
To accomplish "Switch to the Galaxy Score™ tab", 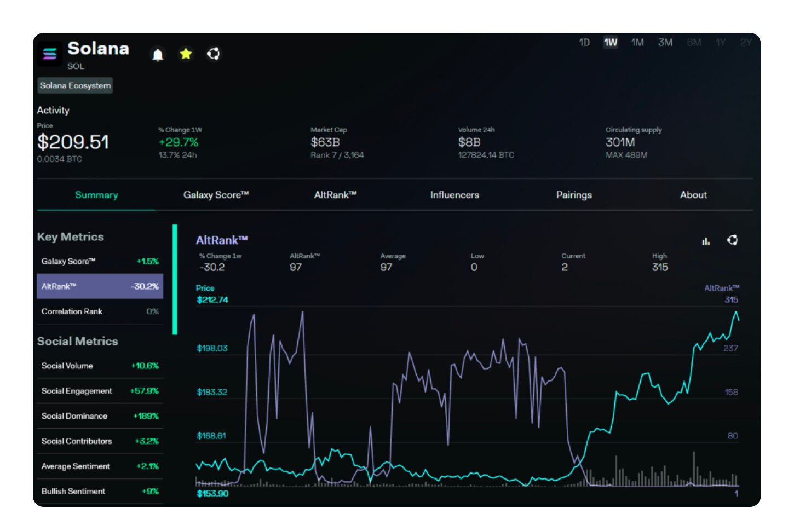I will pos(216,195).
